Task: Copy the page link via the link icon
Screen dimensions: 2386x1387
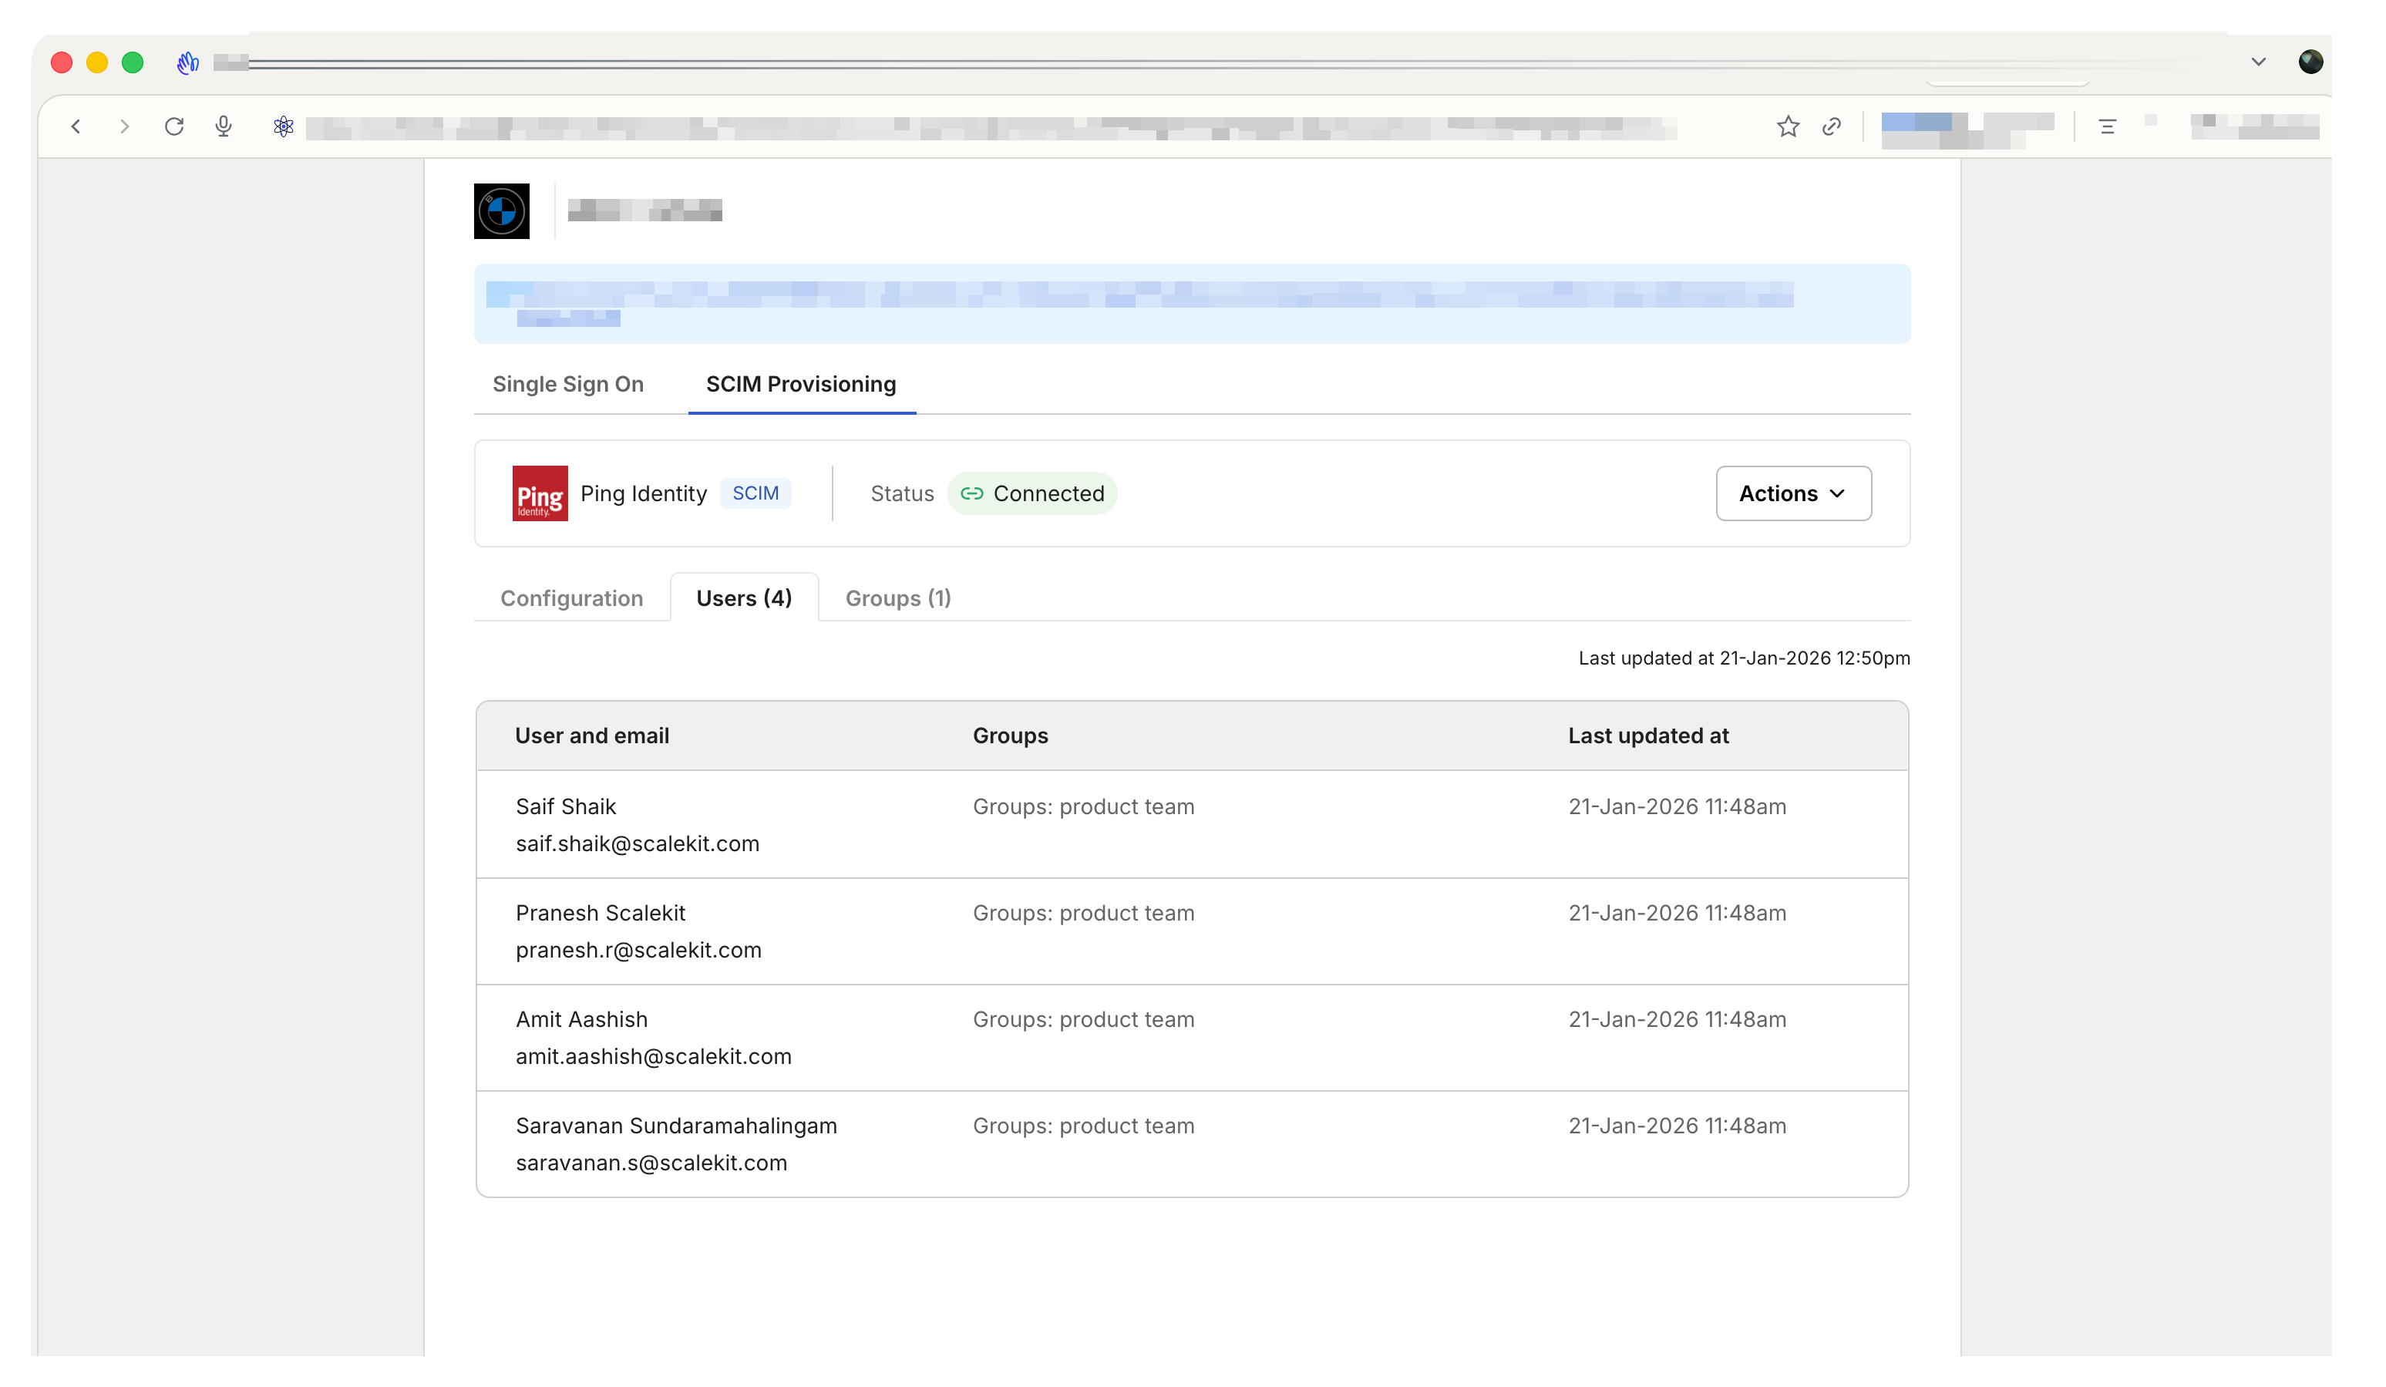Action: point(1831,126)
